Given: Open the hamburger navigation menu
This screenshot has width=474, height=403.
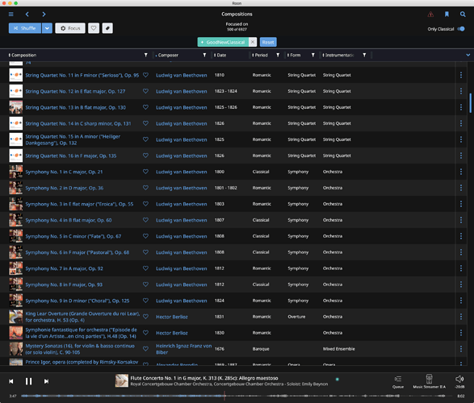Looking at the screenshot, I should tap(10, 15).
